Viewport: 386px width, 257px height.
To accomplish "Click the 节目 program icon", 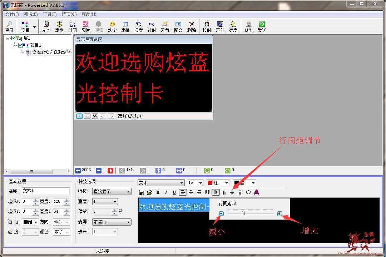I will (25, 27).
